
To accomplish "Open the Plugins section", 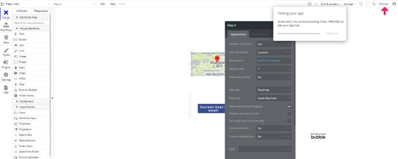I will pyautogui.click(x=6, y=64).
